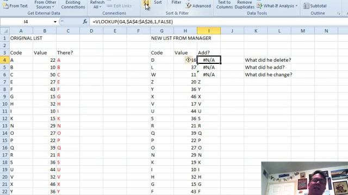Click the Sort button
The width and height of the screenshot is (348, 195).
(158, 2)
